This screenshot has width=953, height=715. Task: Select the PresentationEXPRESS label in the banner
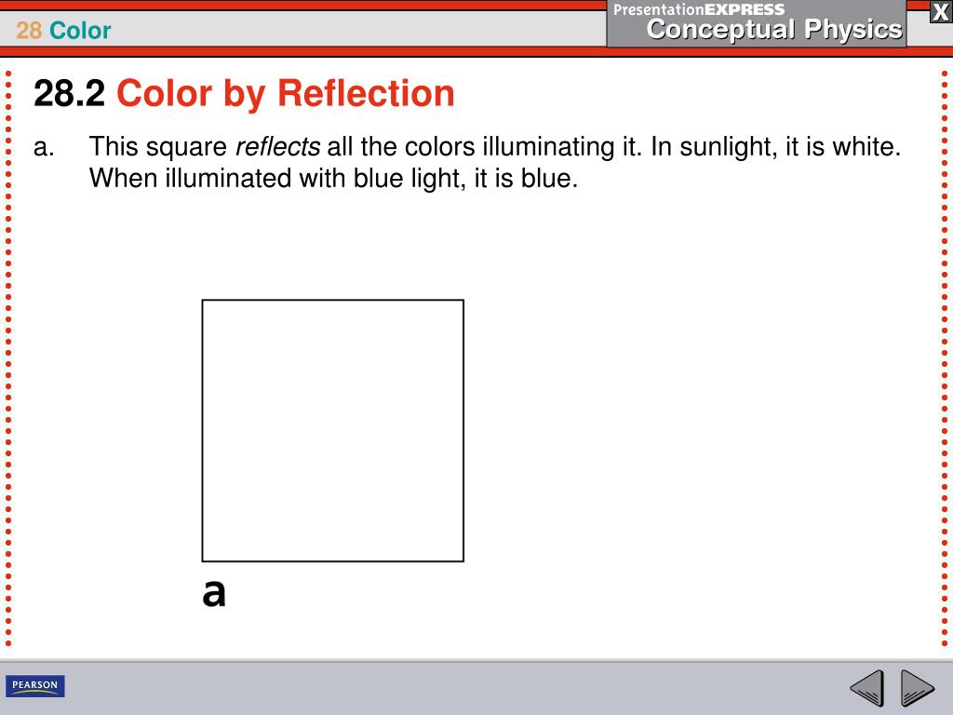click(x=698, y=9)
